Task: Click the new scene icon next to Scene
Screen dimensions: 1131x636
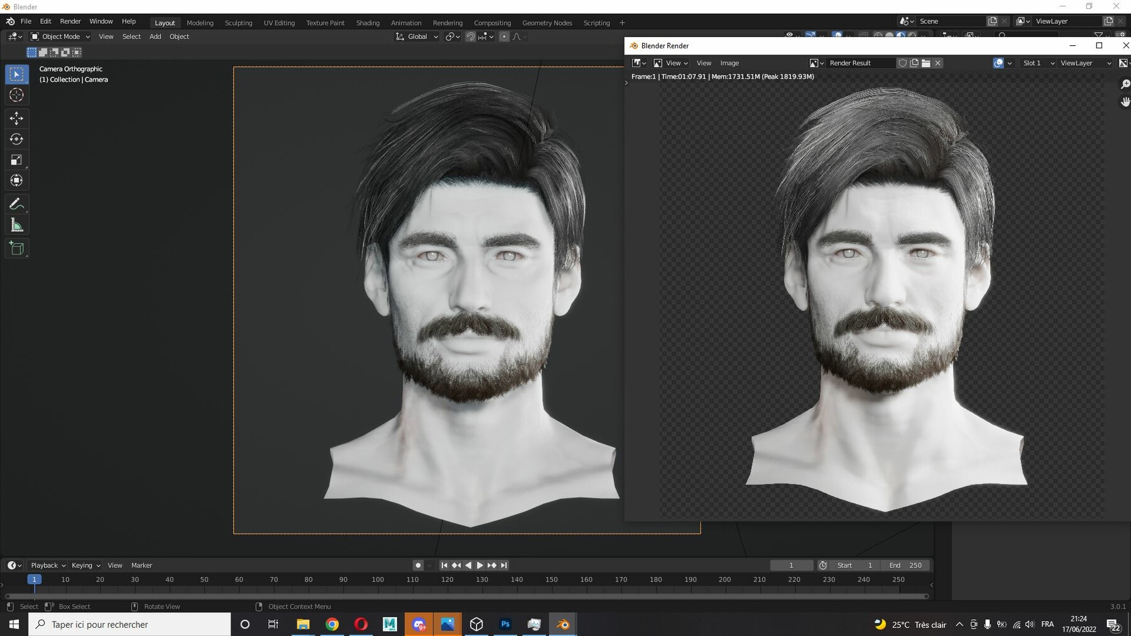Action: [992, 21]
